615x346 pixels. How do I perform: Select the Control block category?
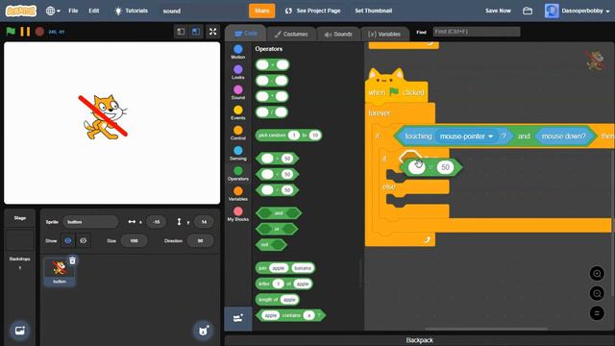click(x=238, y=133)
